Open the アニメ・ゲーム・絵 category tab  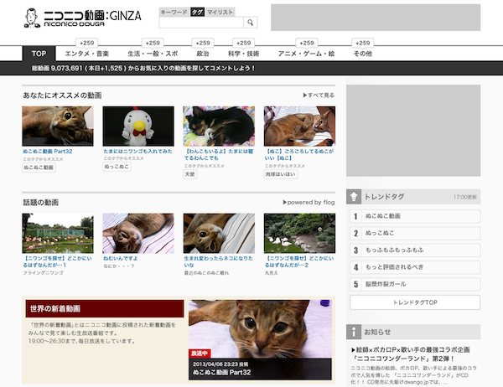[x=306, y=54]
